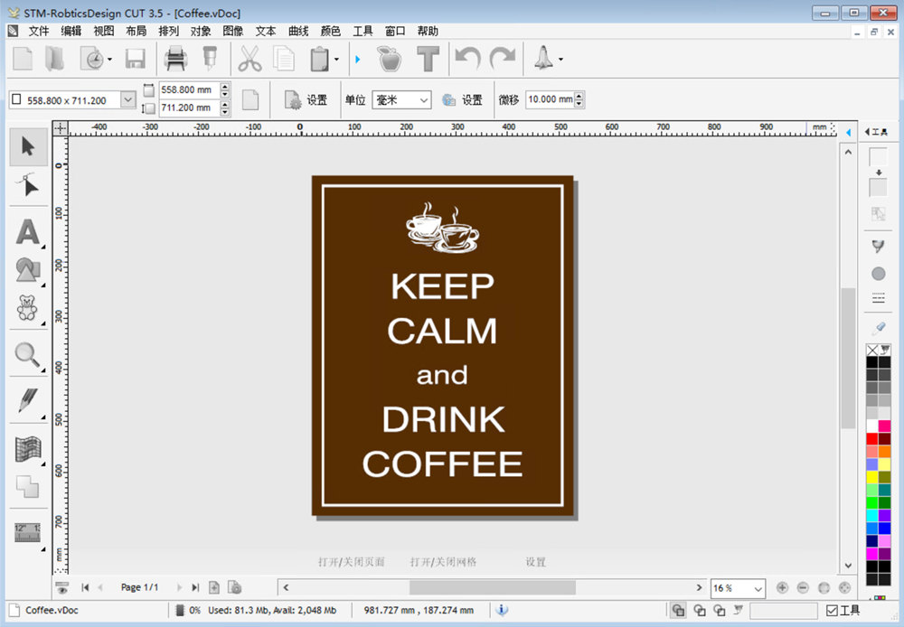
Task: Click the funnel icon in right panel
Action: (878, 247)
